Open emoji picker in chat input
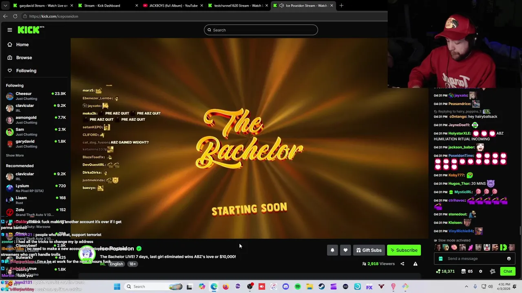Screen dimensions: 522x293 click(509, 258)
